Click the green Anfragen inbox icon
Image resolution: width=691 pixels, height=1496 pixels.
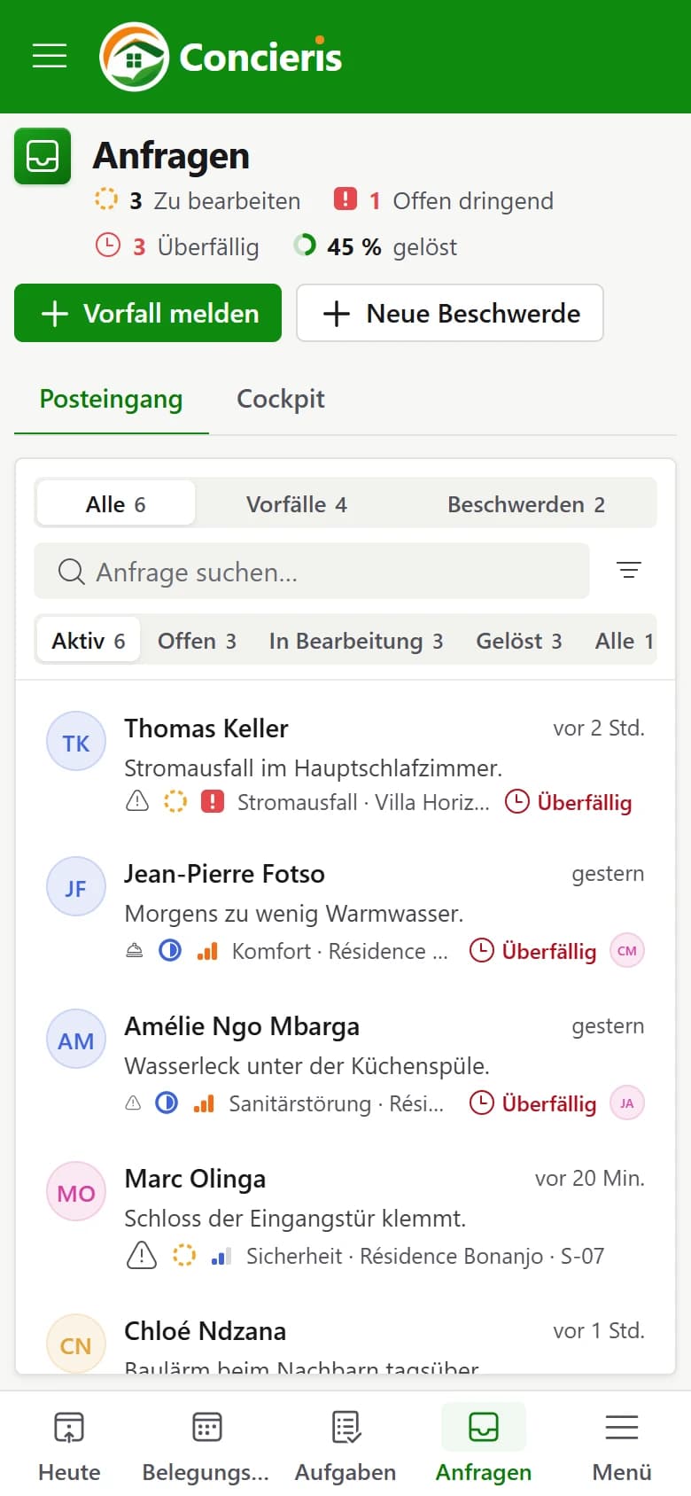pyautogui.click(x=43, y=156)
